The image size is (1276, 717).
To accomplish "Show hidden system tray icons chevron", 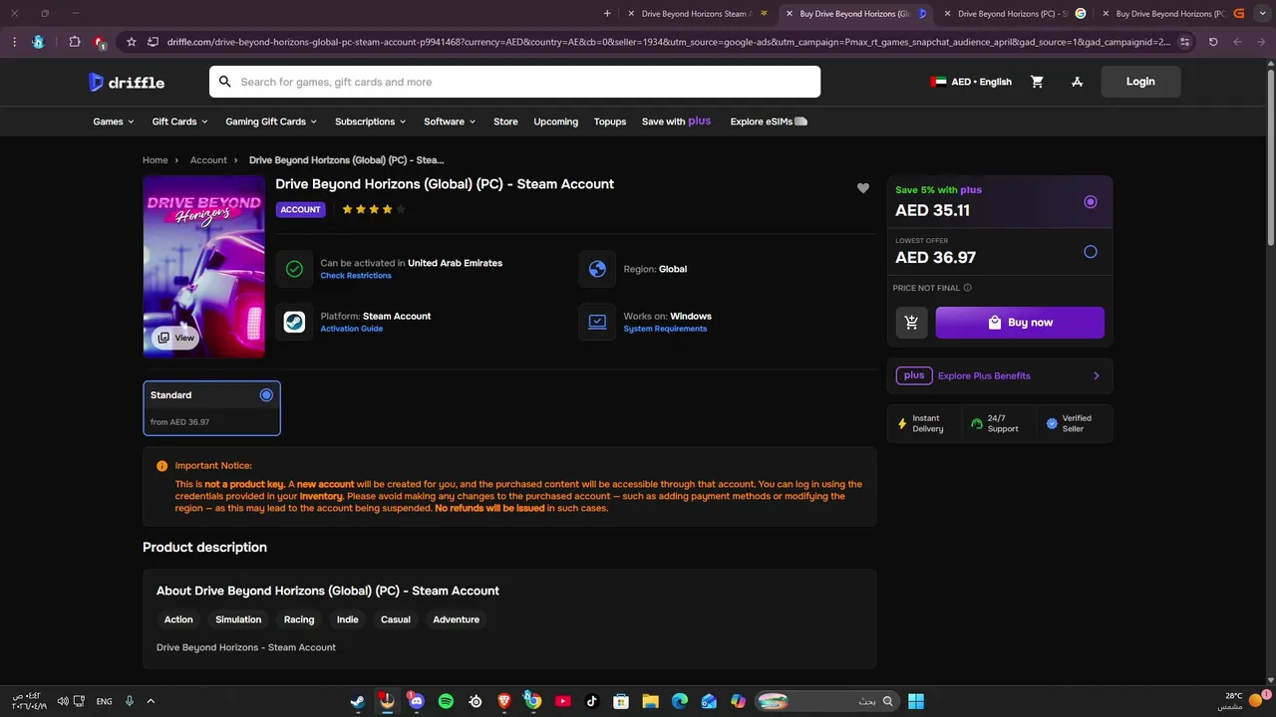I will (151, 701).
